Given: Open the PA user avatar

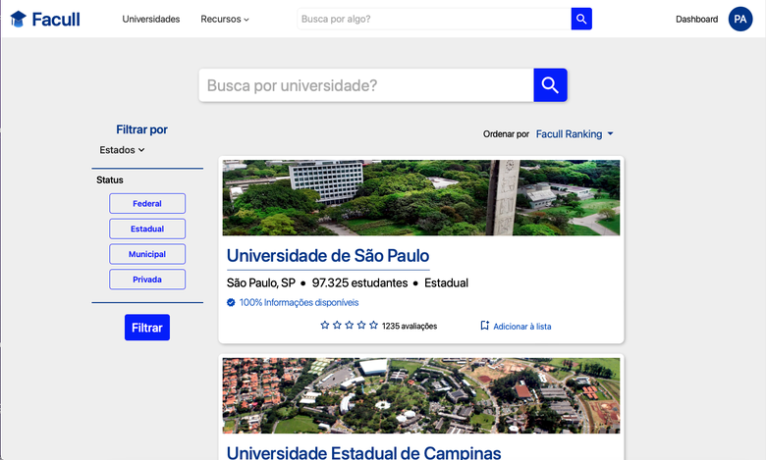Looking at the screenshot, I should coord(740,19).
